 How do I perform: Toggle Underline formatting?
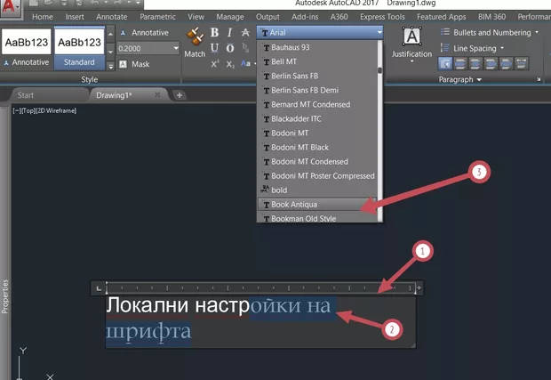214,48
